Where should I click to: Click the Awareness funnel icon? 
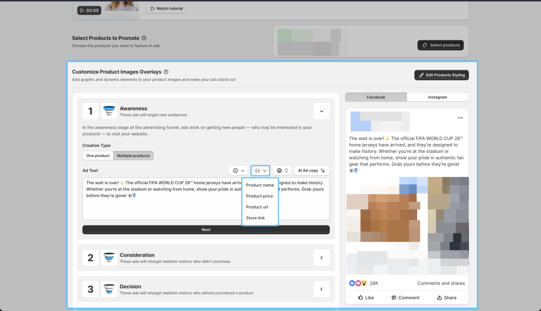(109, 111)
